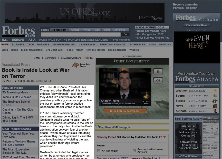Click the Stocks ticker icon
The height and width of the screenshot is (159, 222).
(215, 101)
